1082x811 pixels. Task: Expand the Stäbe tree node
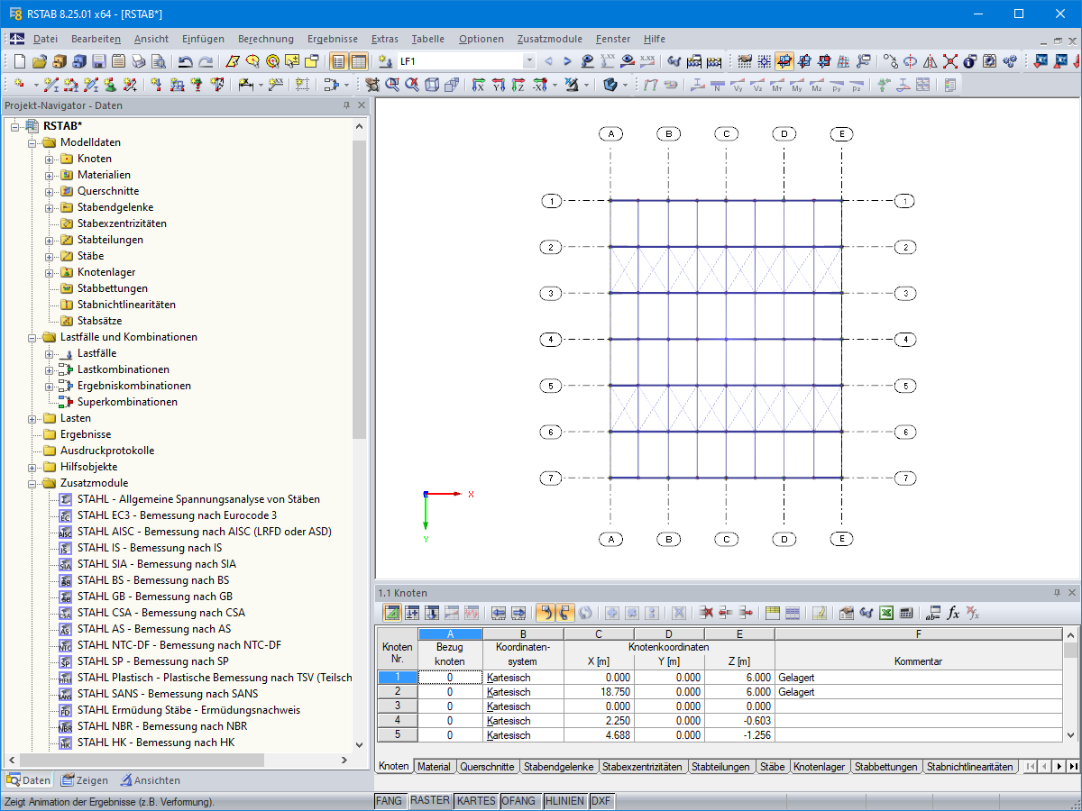pos(50,256)
